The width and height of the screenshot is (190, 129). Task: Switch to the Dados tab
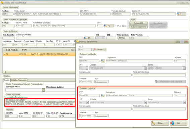[x=7, y=80]
